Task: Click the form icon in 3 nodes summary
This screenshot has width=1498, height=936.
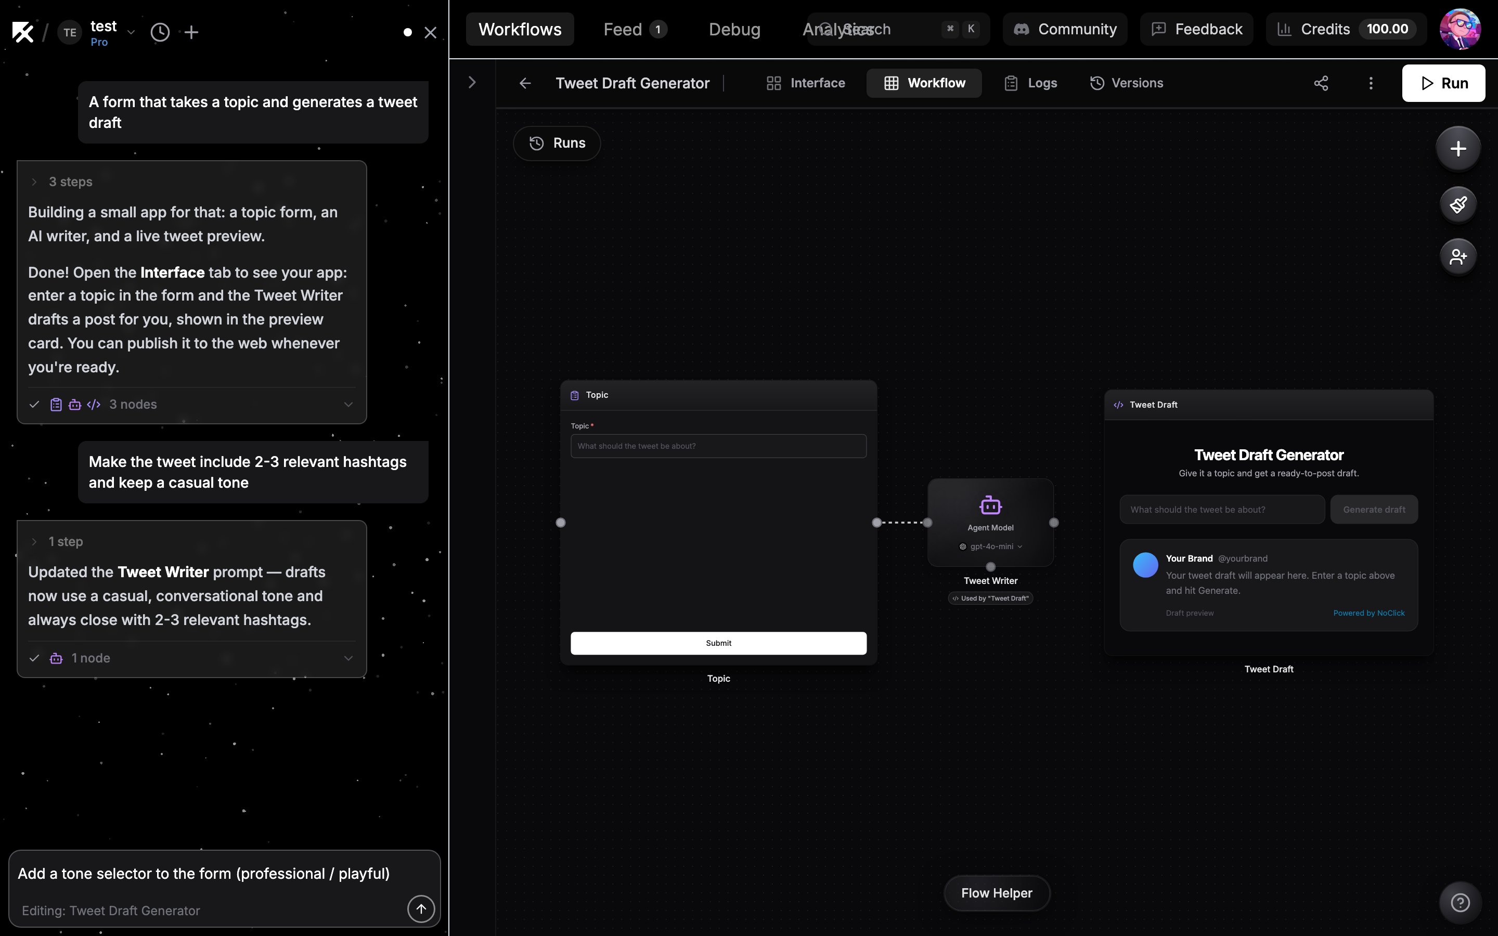Action: [56, 404]
